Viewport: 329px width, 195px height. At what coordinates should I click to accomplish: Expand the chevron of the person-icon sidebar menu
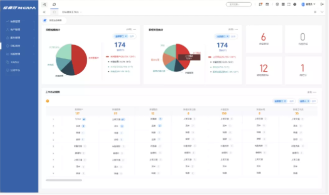tap(34, 30)
